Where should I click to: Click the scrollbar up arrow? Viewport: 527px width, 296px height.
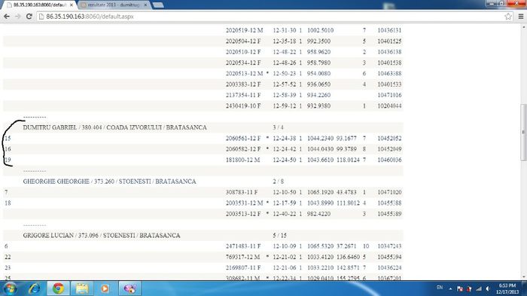pos(523,27)
